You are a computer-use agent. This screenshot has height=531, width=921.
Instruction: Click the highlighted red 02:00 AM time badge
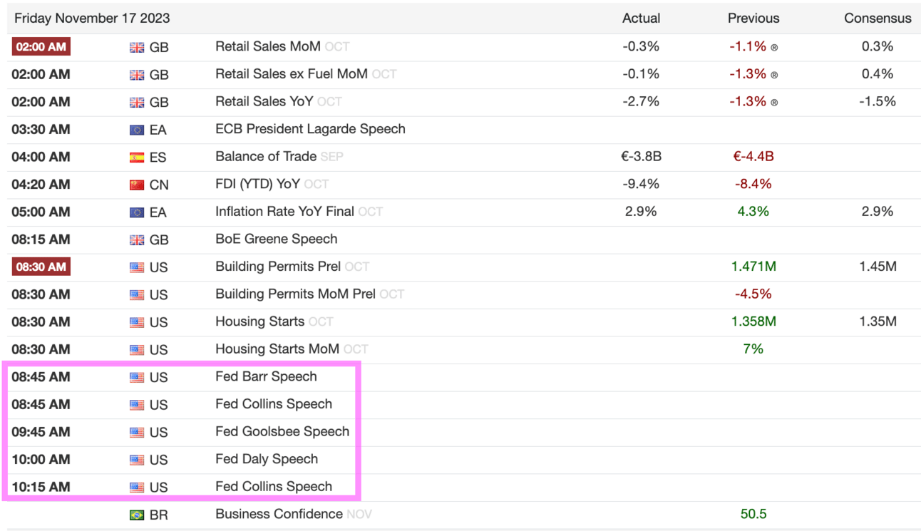tap(41, 46)
